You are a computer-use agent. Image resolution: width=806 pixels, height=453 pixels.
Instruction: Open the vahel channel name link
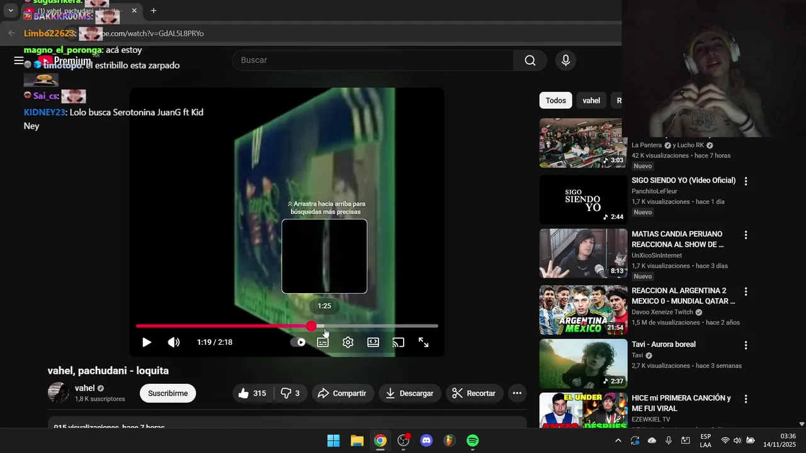[84, 388]
